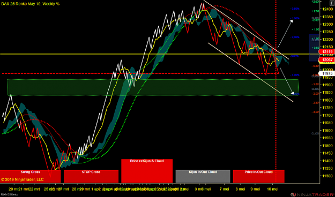335x197 pixels.
Task: Click the 11500 price axis label
Action: point(327,146)
